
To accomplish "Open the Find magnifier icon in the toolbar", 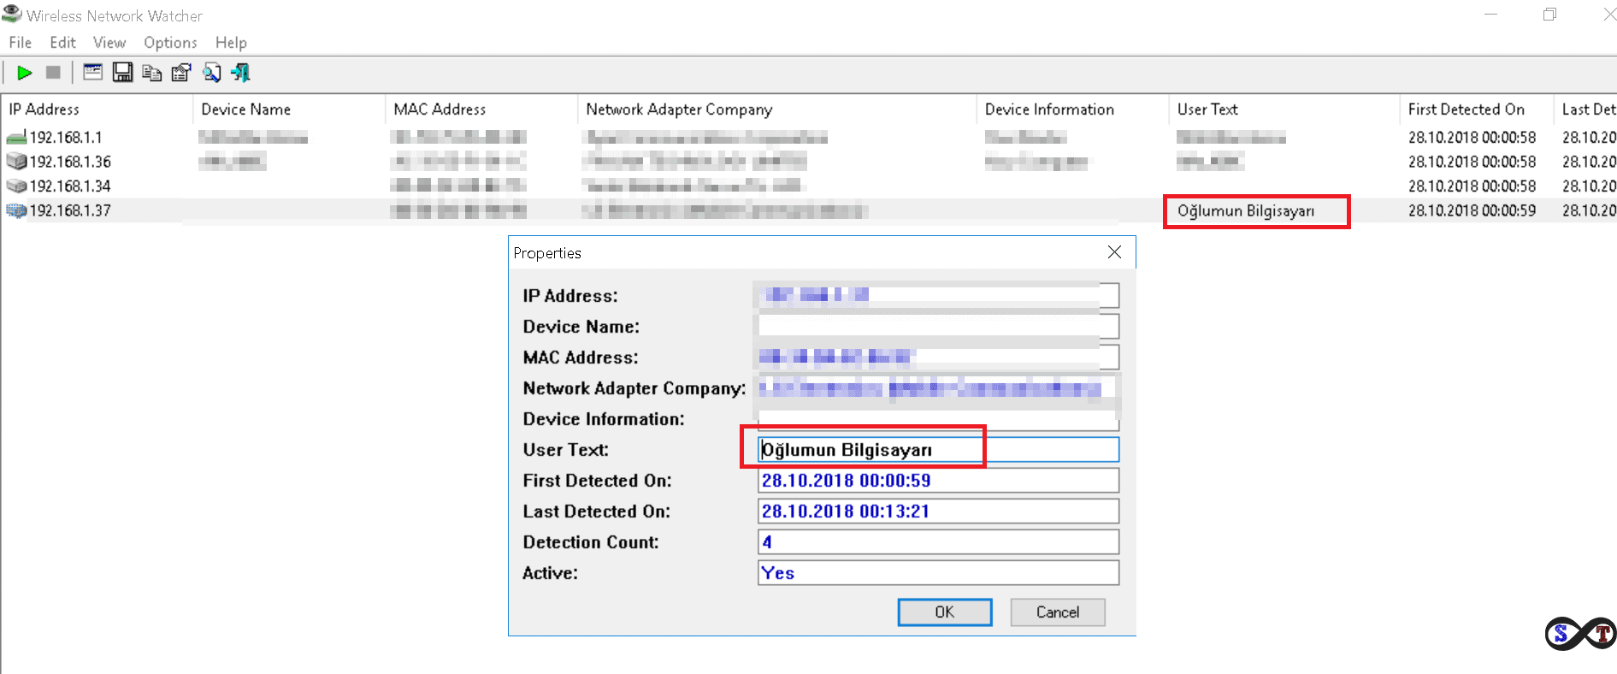I will coord(211,73).
